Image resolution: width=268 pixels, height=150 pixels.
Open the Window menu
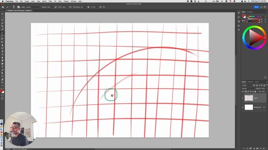pos(74,1)
